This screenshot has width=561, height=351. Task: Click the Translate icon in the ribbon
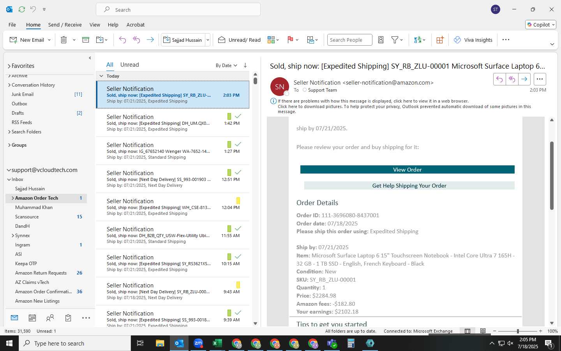pyautogui.click(x=418, y=40)
